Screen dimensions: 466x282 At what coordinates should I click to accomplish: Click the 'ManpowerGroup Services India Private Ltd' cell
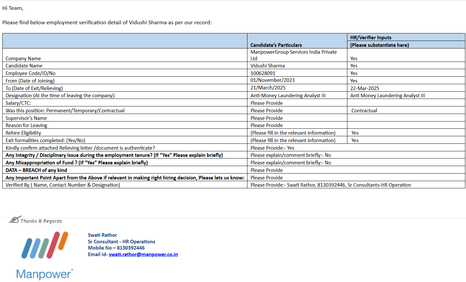(293, 55)
